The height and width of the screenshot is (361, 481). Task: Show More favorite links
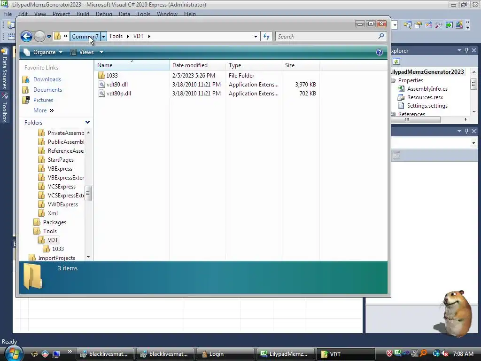(x=44, y=110)
